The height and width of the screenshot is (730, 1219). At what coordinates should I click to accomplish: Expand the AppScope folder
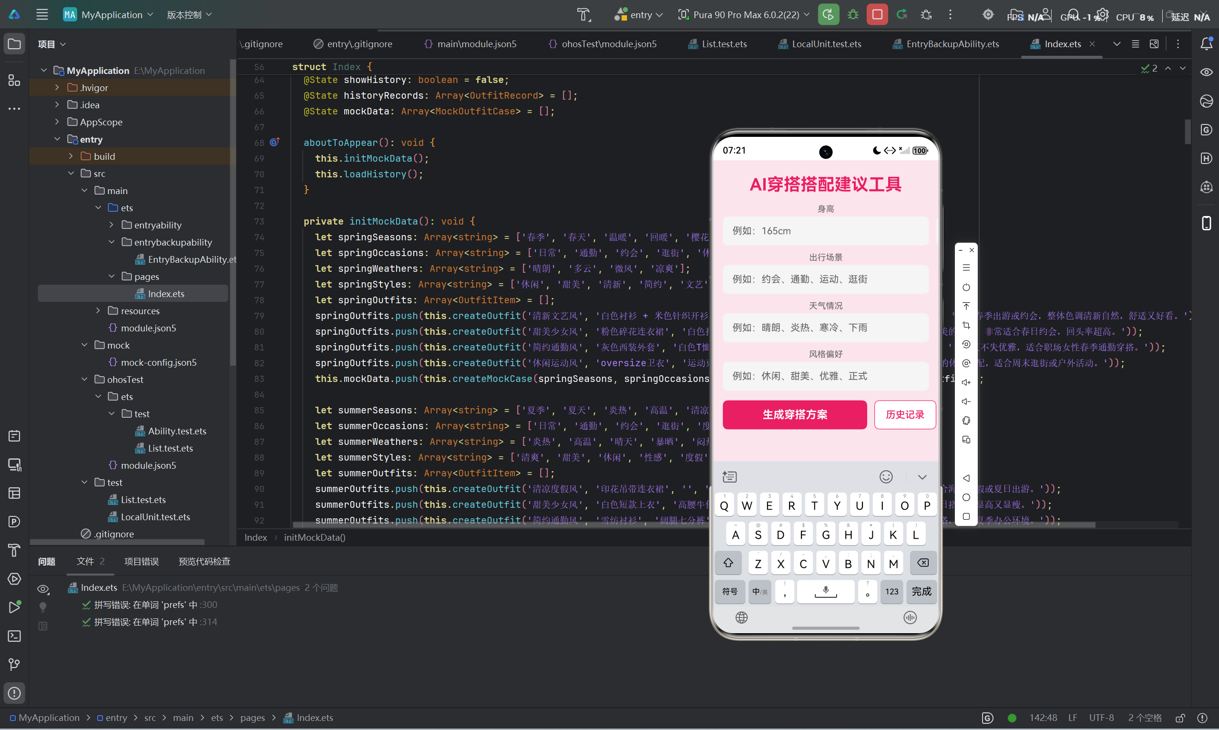[57, 122]
